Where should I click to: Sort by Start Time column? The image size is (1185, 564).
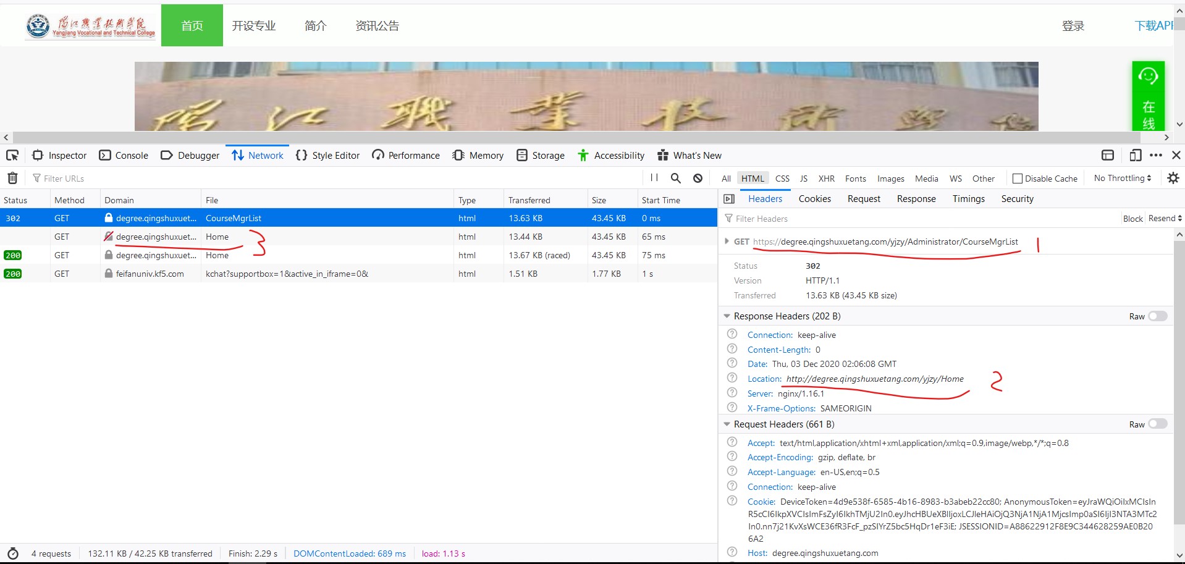(x=677, y=200)
